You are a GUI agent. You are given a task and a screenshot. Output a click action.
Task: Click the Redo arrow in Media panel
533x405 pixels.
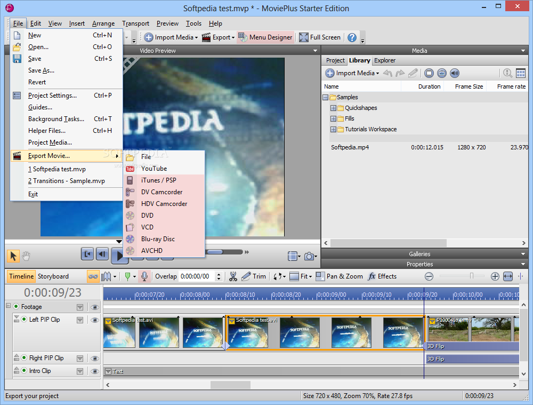coord(400,73)
